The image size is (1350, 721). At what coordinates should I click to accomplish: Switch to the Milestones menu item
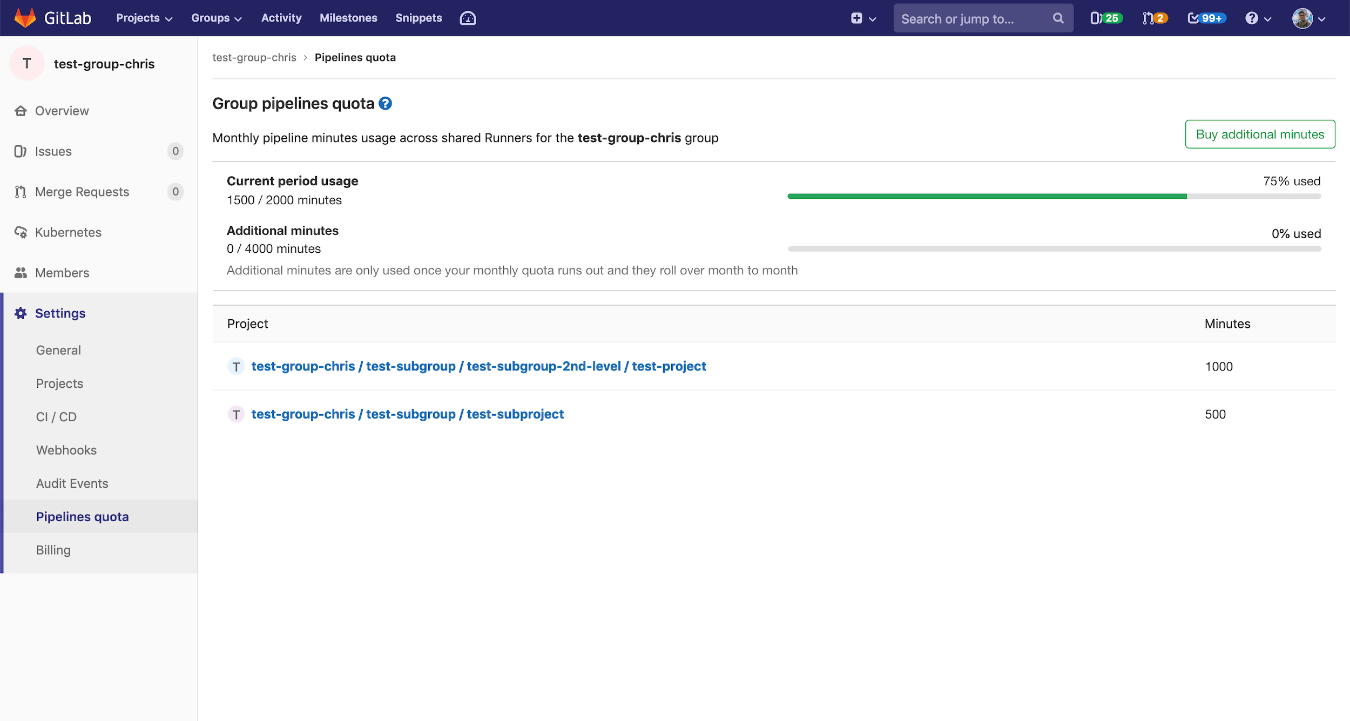click(348, 18)
